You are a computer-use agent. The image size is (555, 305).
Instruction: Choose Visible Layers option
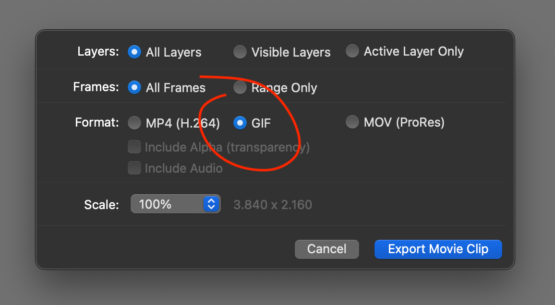(x=240, y=52)
